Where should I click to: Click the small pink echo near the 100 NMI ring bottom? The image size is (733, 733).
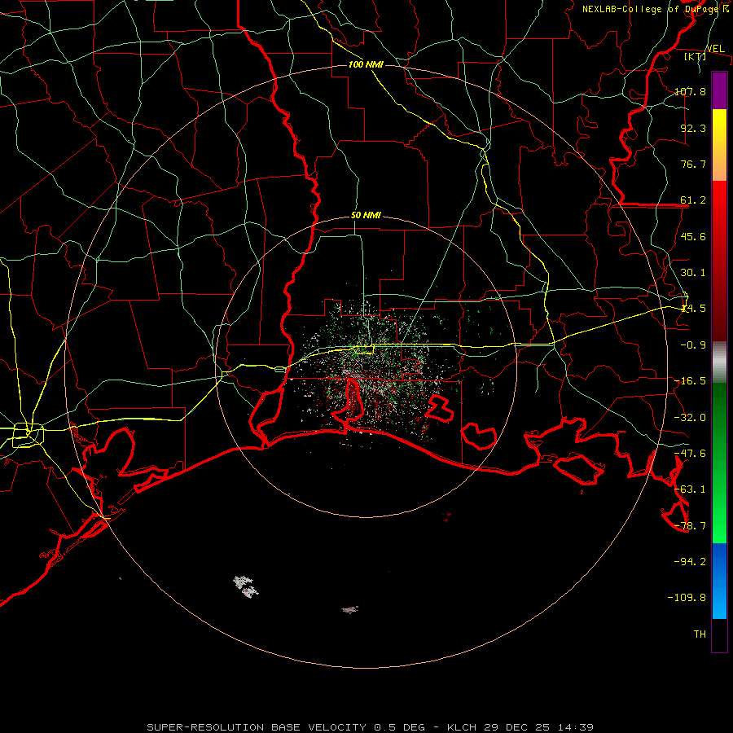coord(350,609)
